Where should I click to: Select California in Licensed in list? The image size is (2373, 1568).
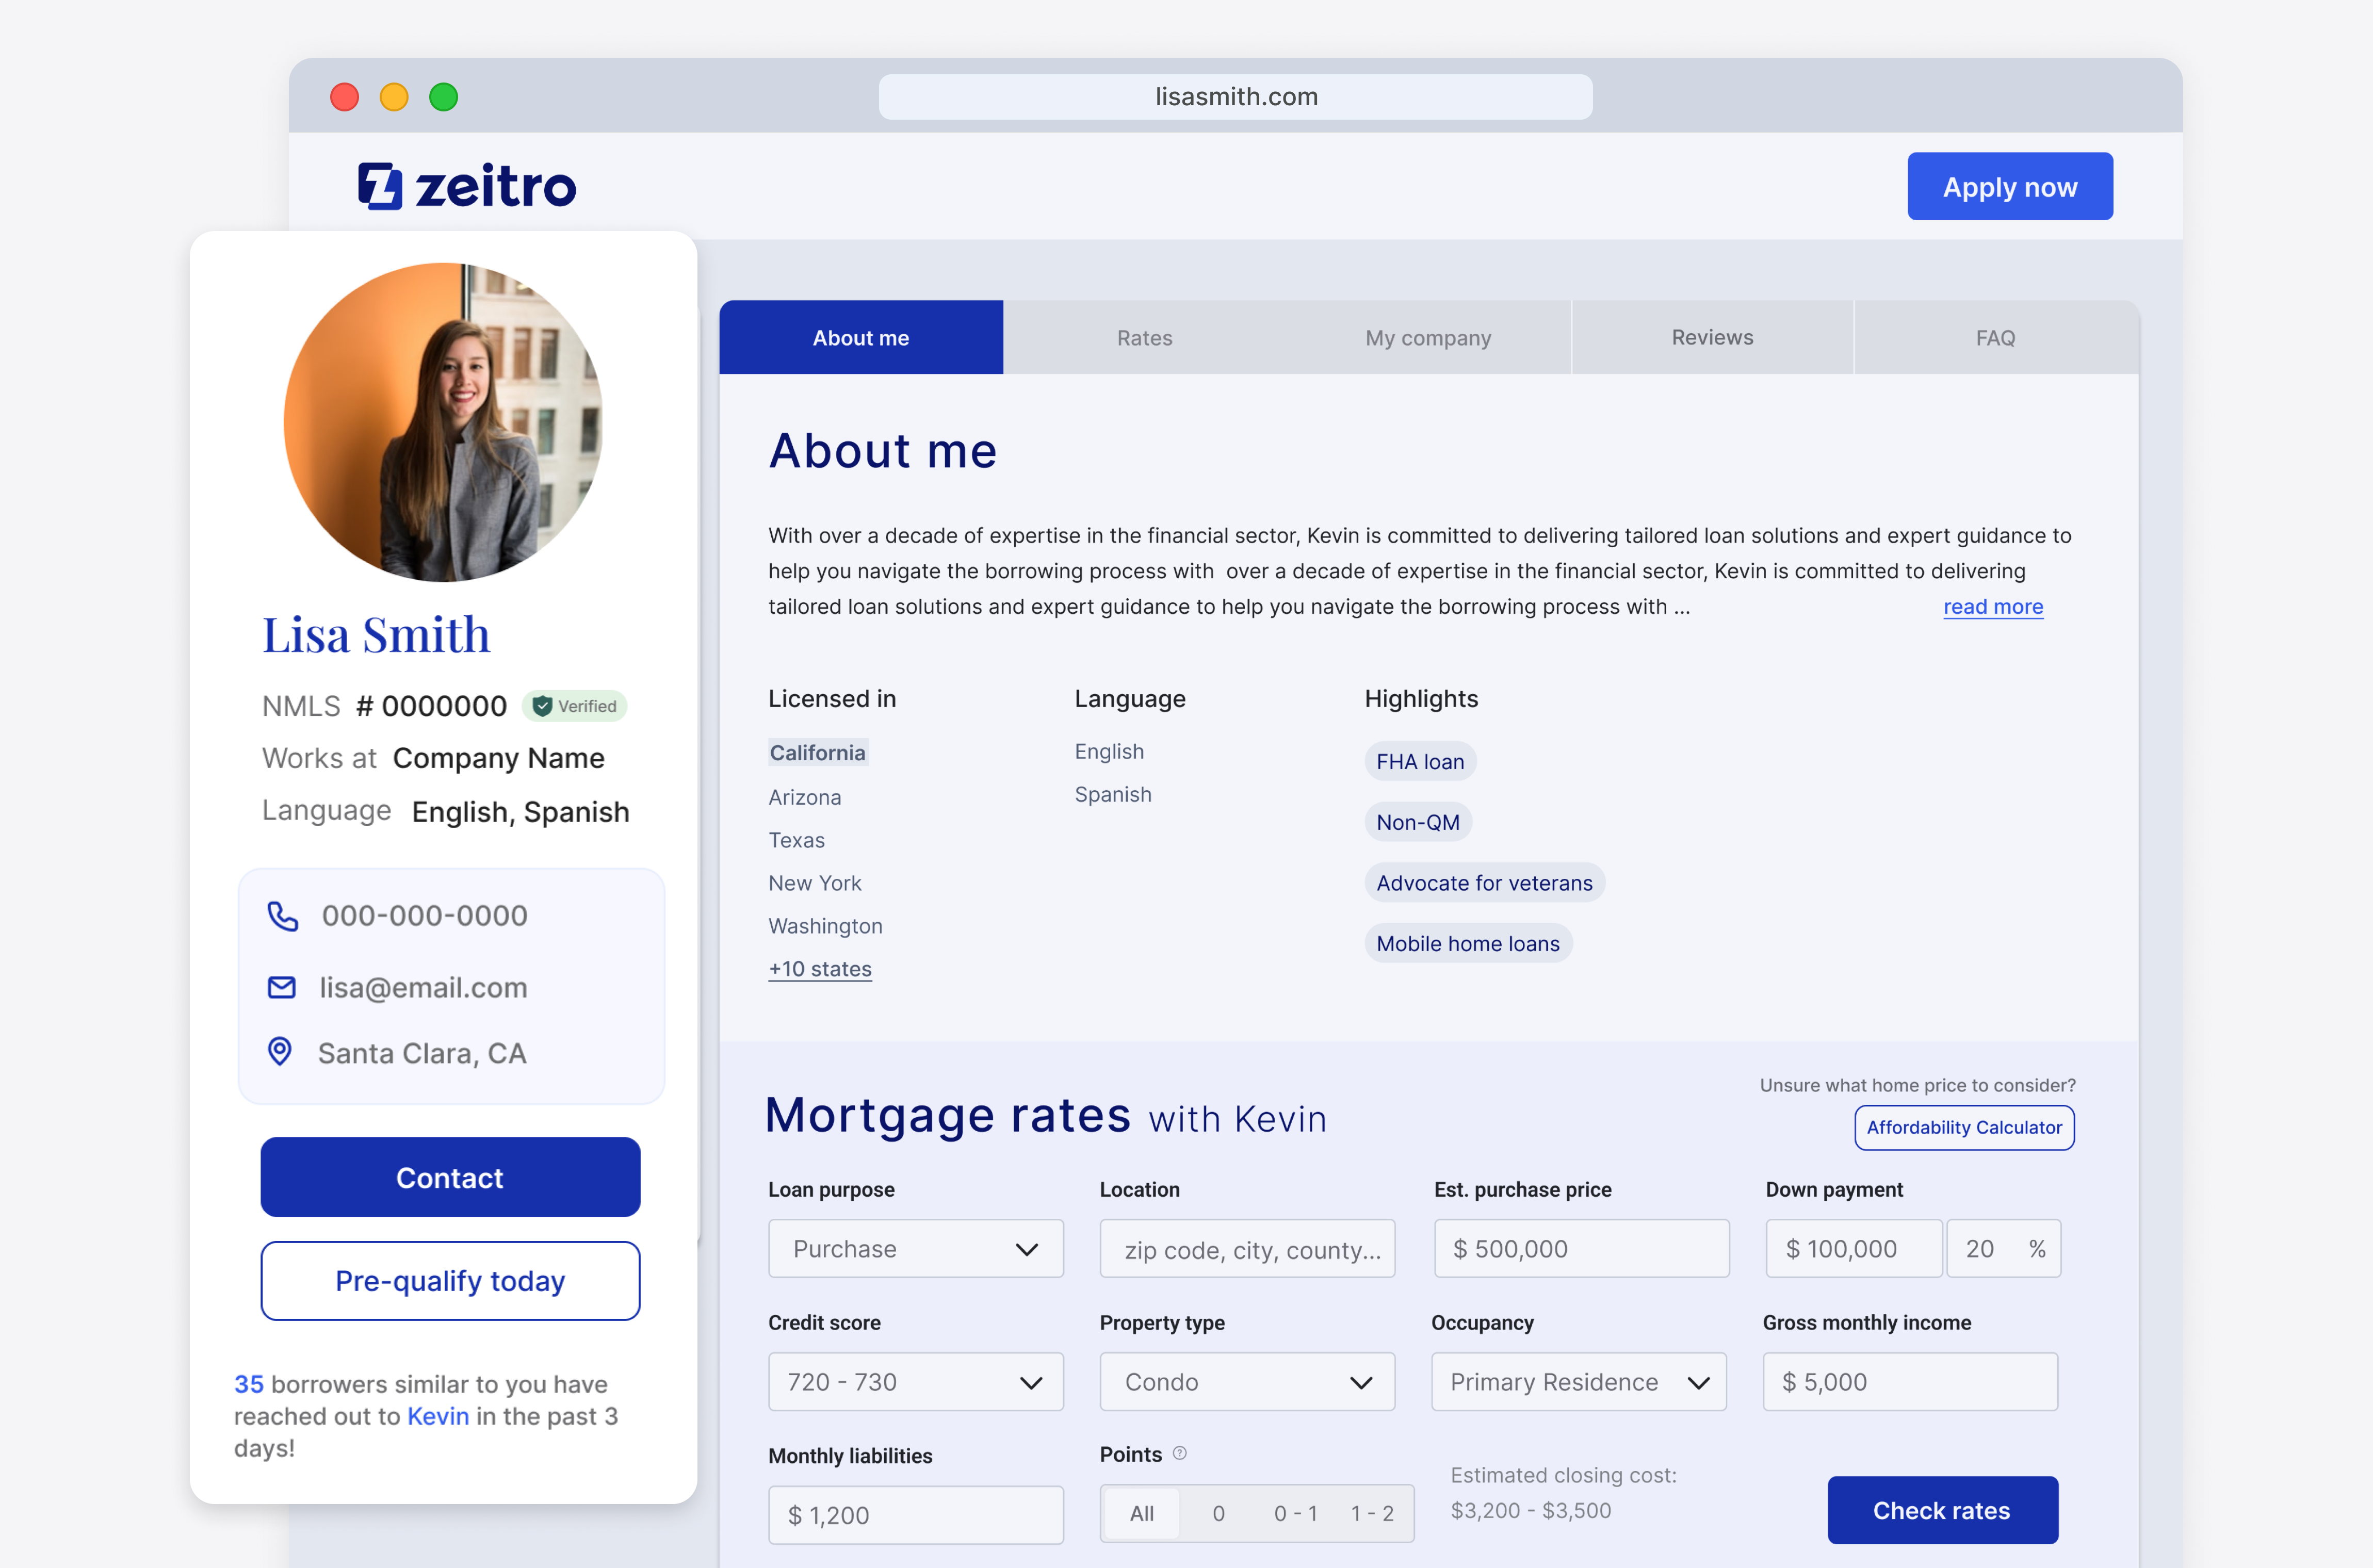818,753
